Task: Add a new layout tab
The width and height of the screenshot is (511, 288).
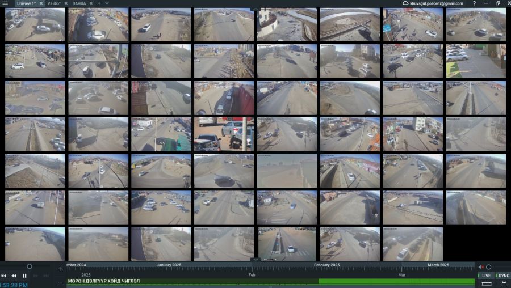Action: tap(99, 3)
